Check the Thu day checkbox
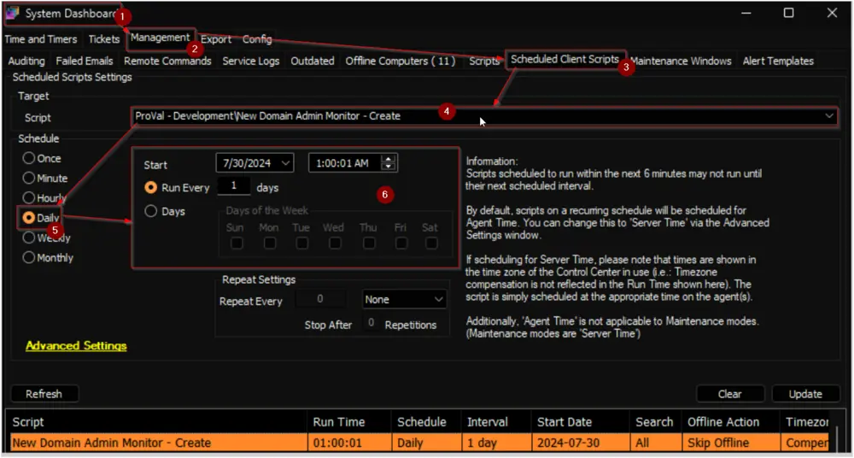The width and height of the screenshot is (854, 458). (369, 244)
